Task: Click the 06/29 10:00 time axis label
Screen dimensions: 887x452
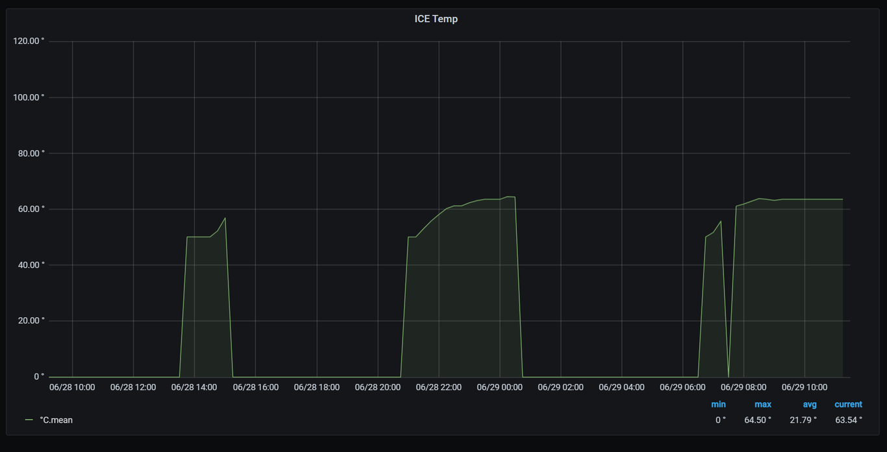Action: [x=805, y=387]
